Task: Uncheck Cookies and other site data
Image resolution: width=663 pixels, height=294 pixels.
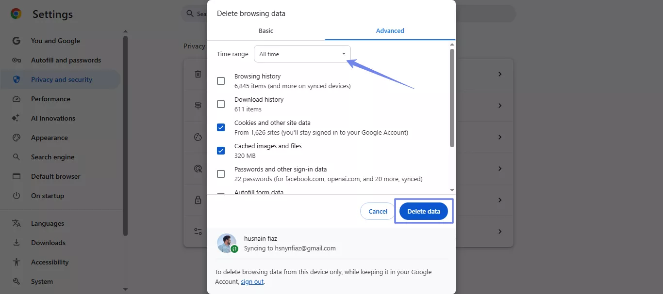Action: (x=221, y=127)
